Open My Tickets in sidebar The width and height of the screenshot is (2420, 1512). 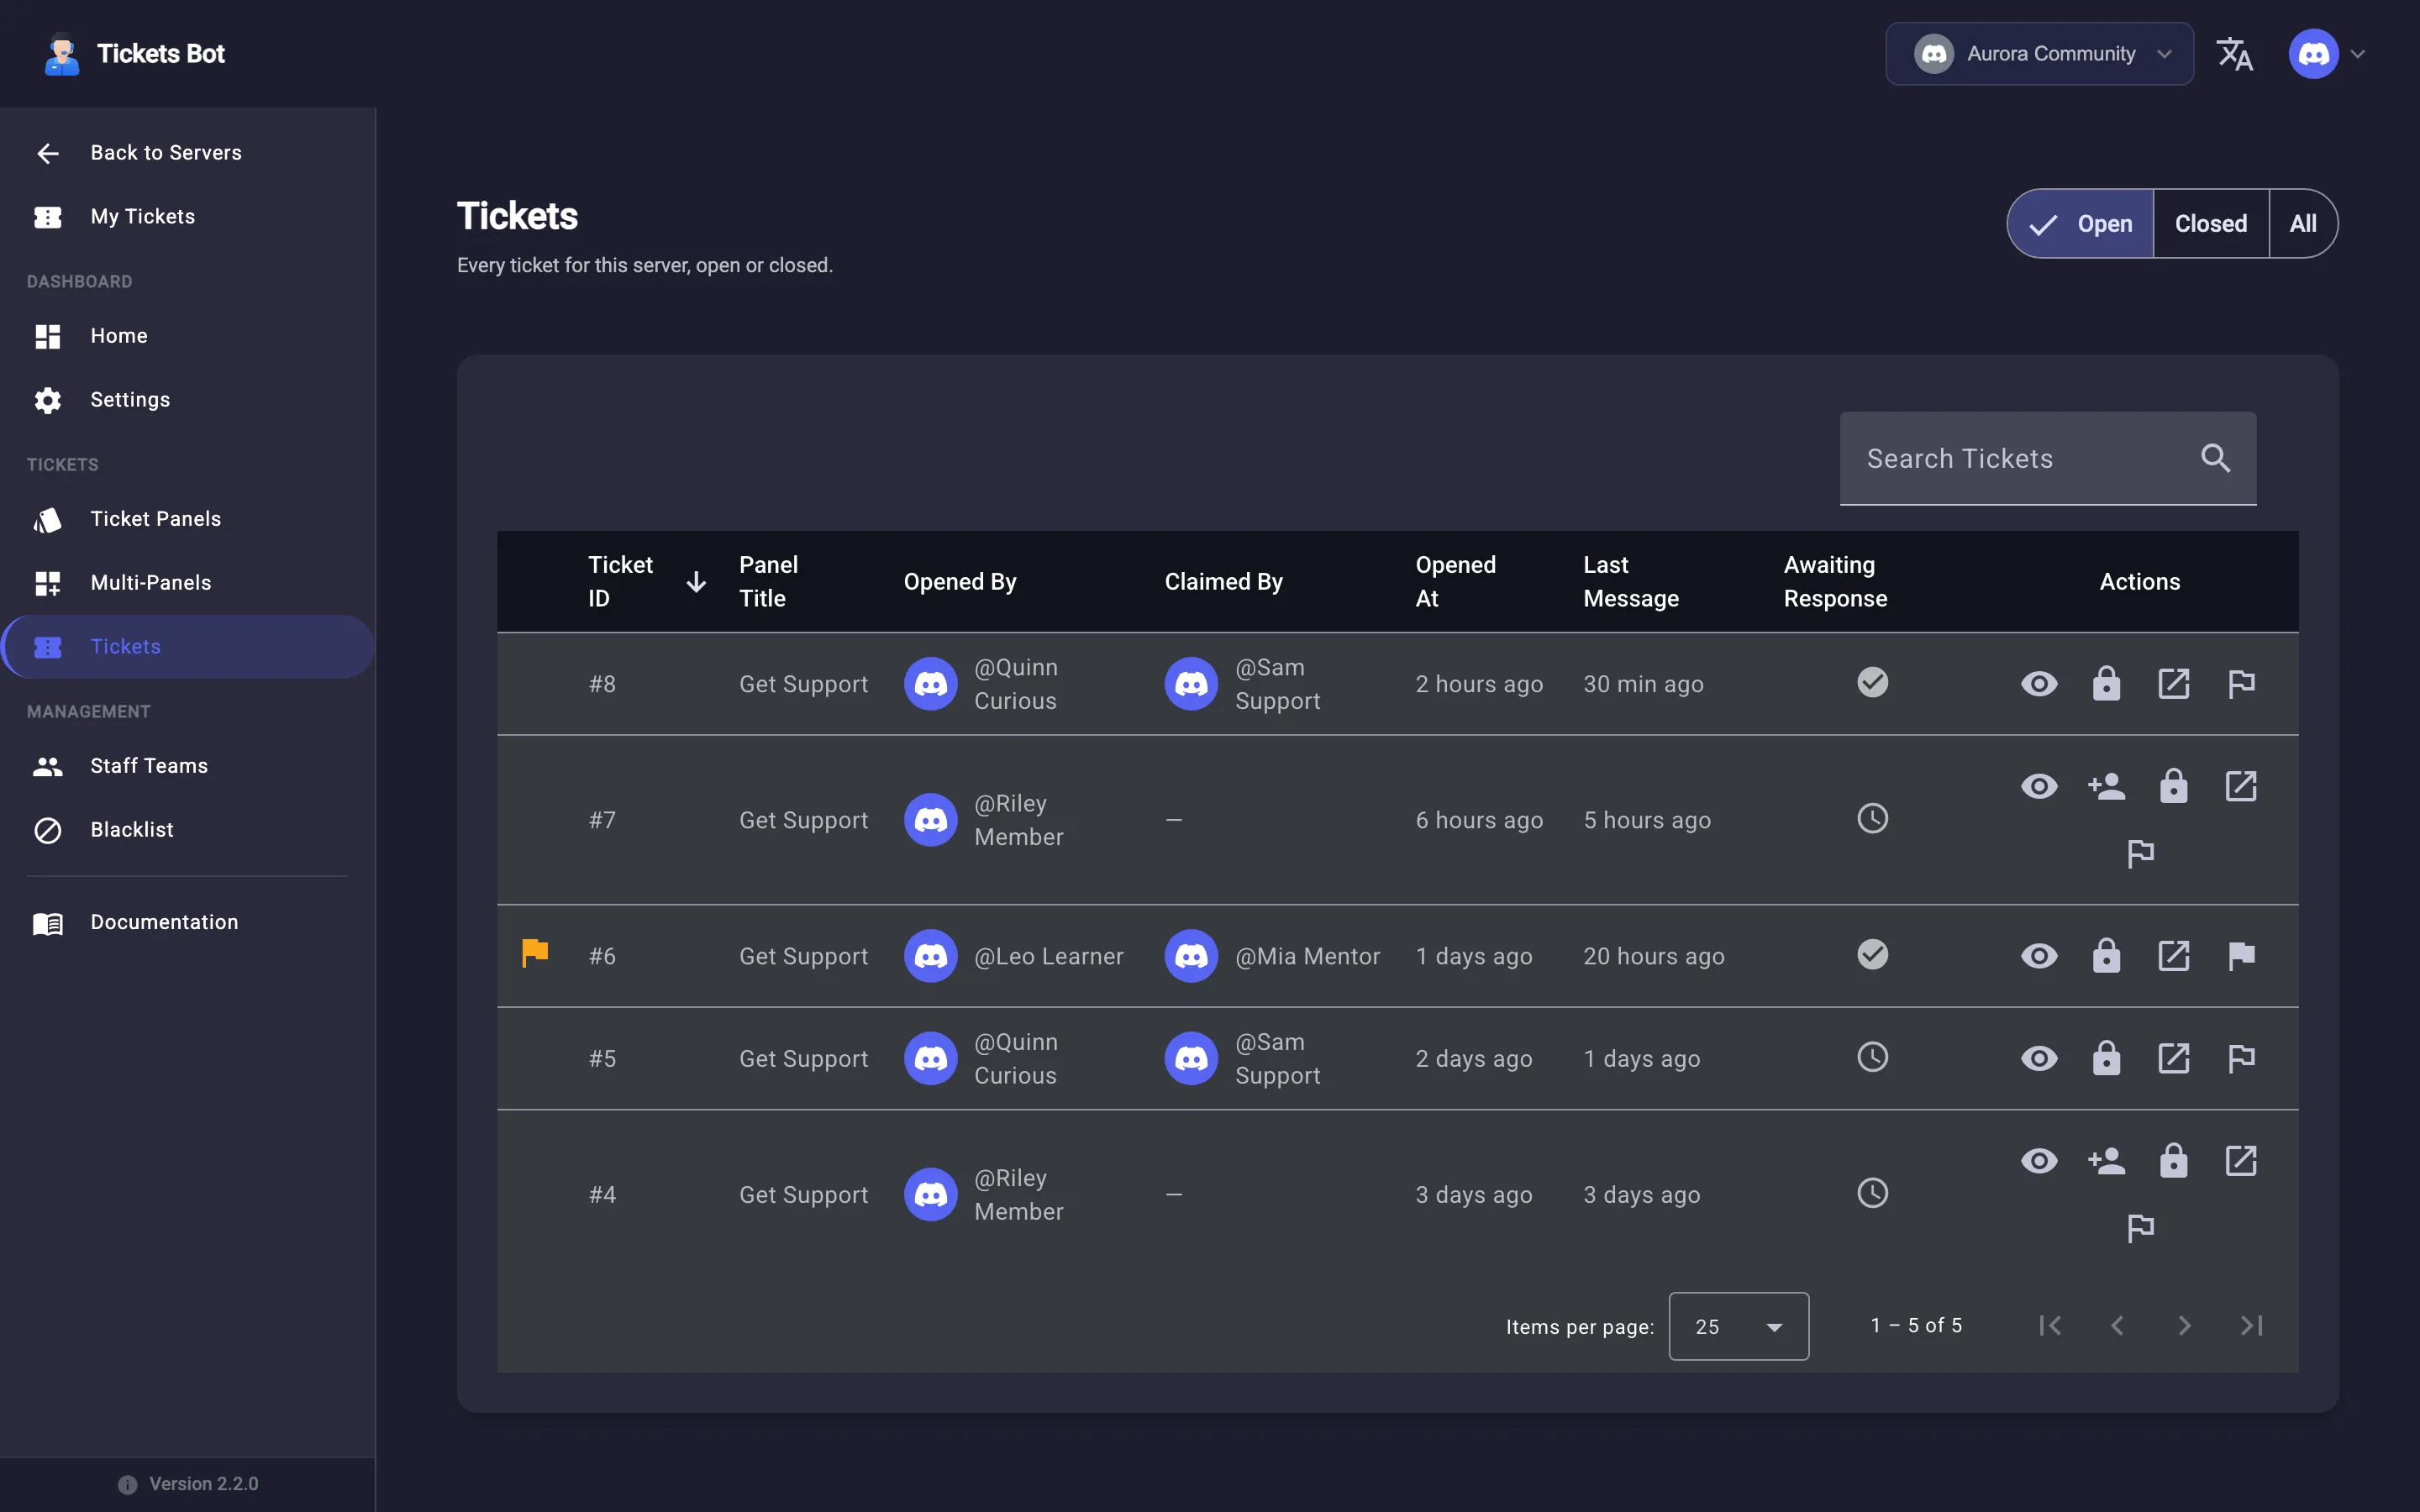click(x=187, y=217)
